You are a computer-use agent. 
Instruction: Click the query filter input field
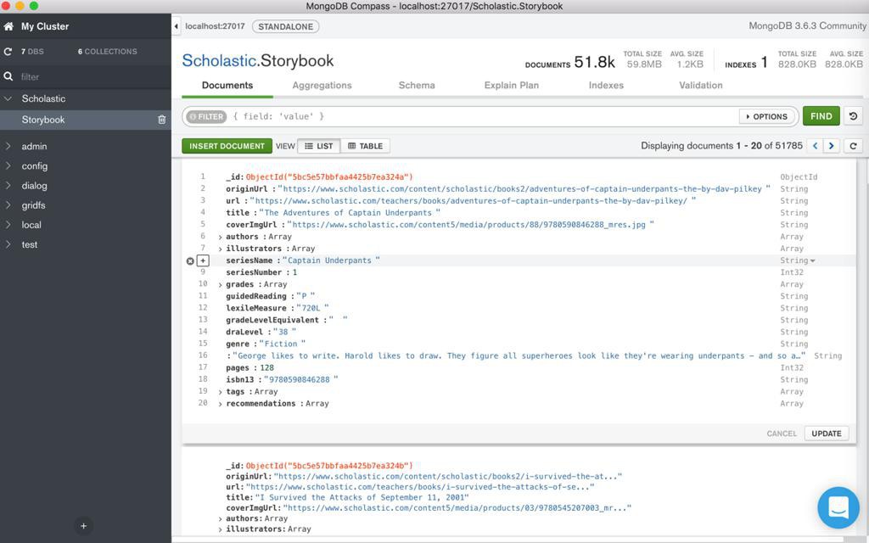[x=482, y=116]
